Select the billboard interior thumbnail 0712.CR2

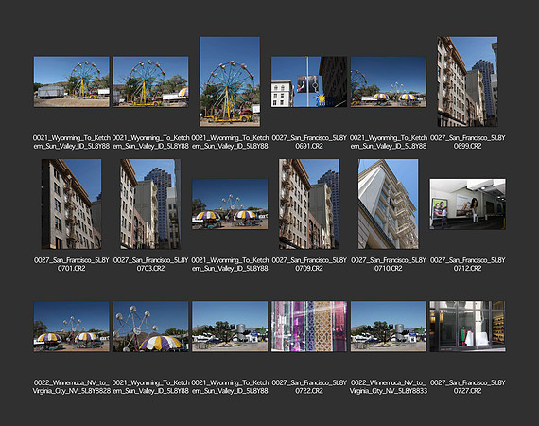[x=467, y=204]
